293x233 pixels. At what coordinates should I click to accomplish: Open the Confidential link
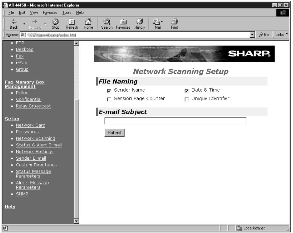[x=29, y=99]
